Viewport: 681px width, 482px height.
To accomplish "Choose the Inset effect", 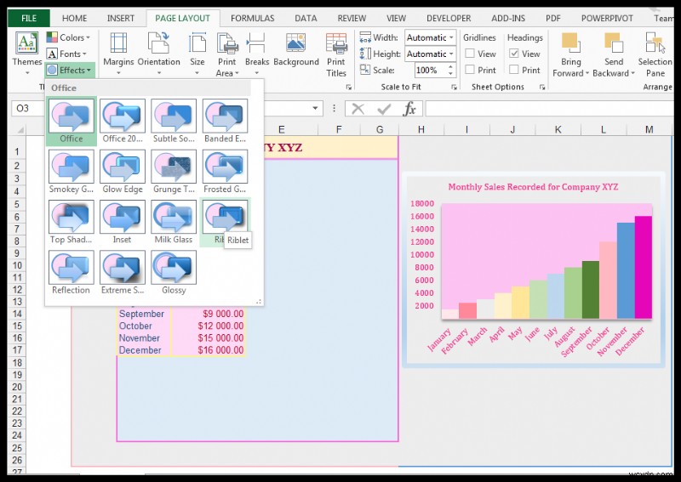I will [x=123, y=222].
